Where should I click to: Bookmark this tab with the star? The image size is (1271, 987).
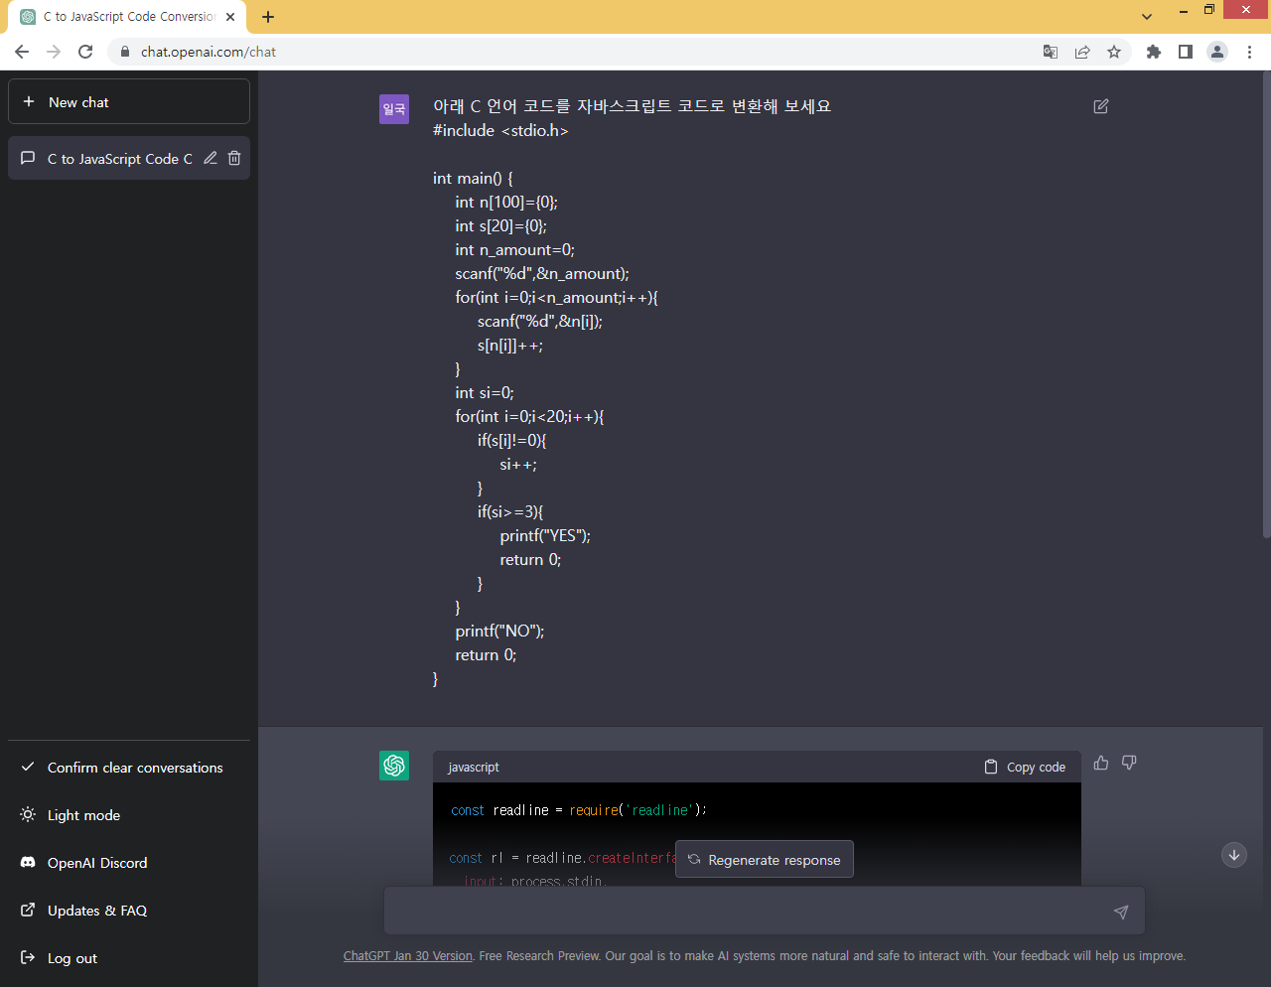tap(1114, 52)
